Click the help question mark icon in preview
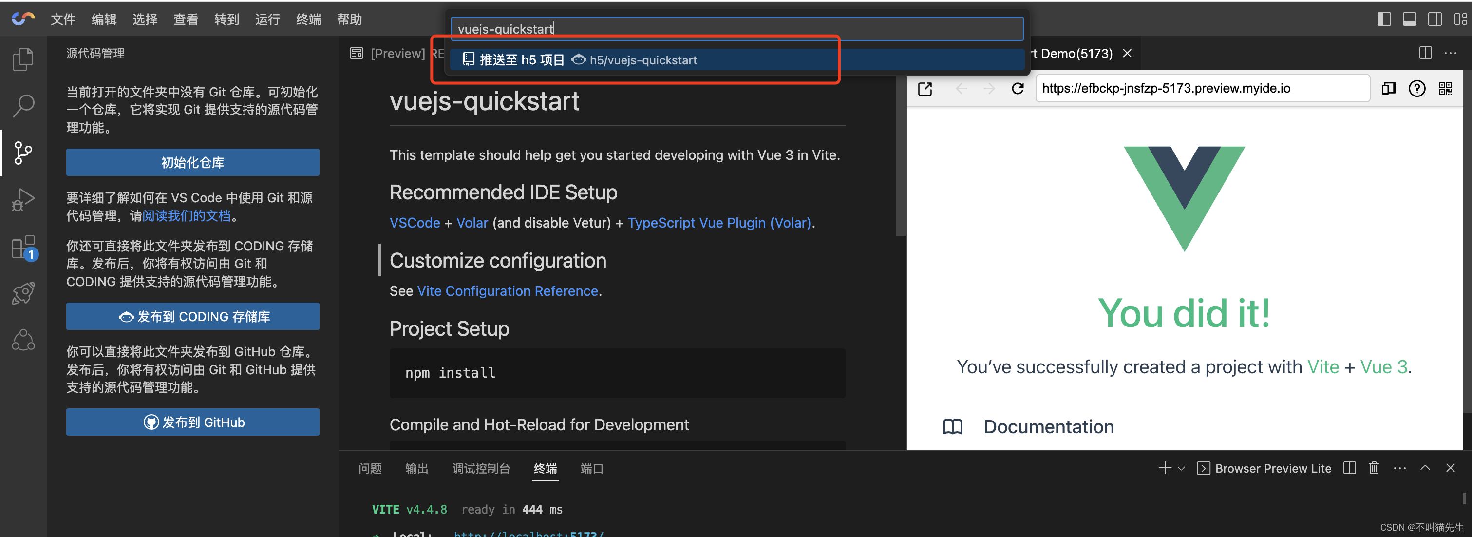 1417,89
